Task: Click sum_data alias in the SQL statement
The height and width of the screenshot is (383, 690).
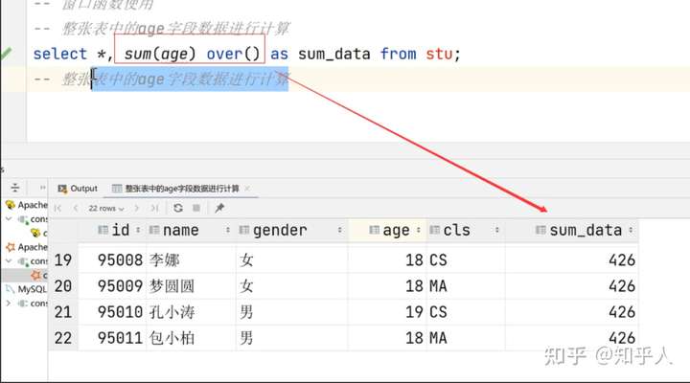Action: pos(334,54)
